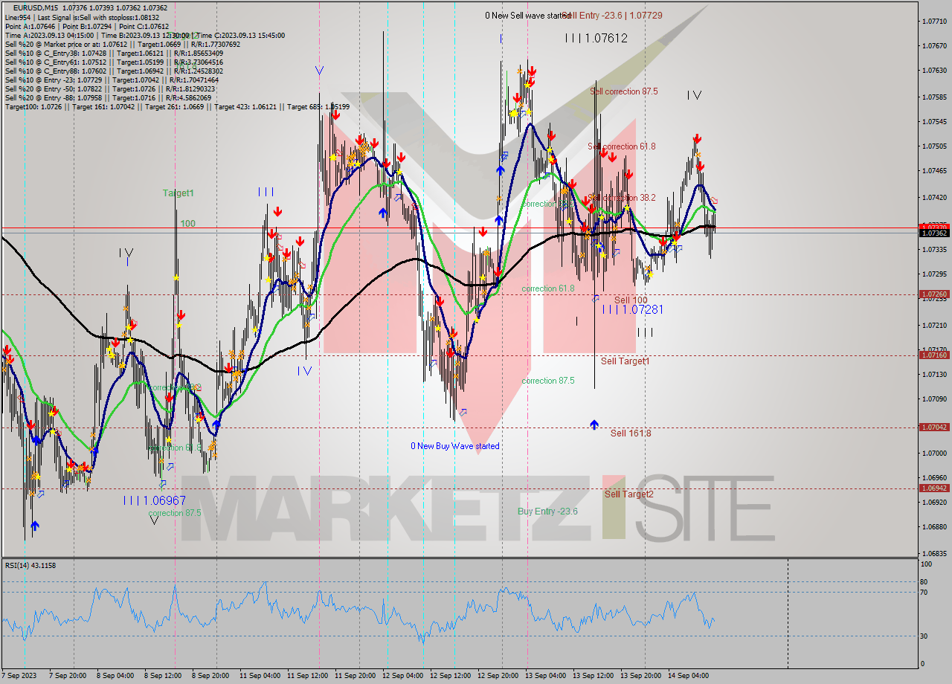Click the current price tag 1.07362
Image resolution: width=952 pixels, height=684 pixels.
pyautogui.click(x=934, y=233)
